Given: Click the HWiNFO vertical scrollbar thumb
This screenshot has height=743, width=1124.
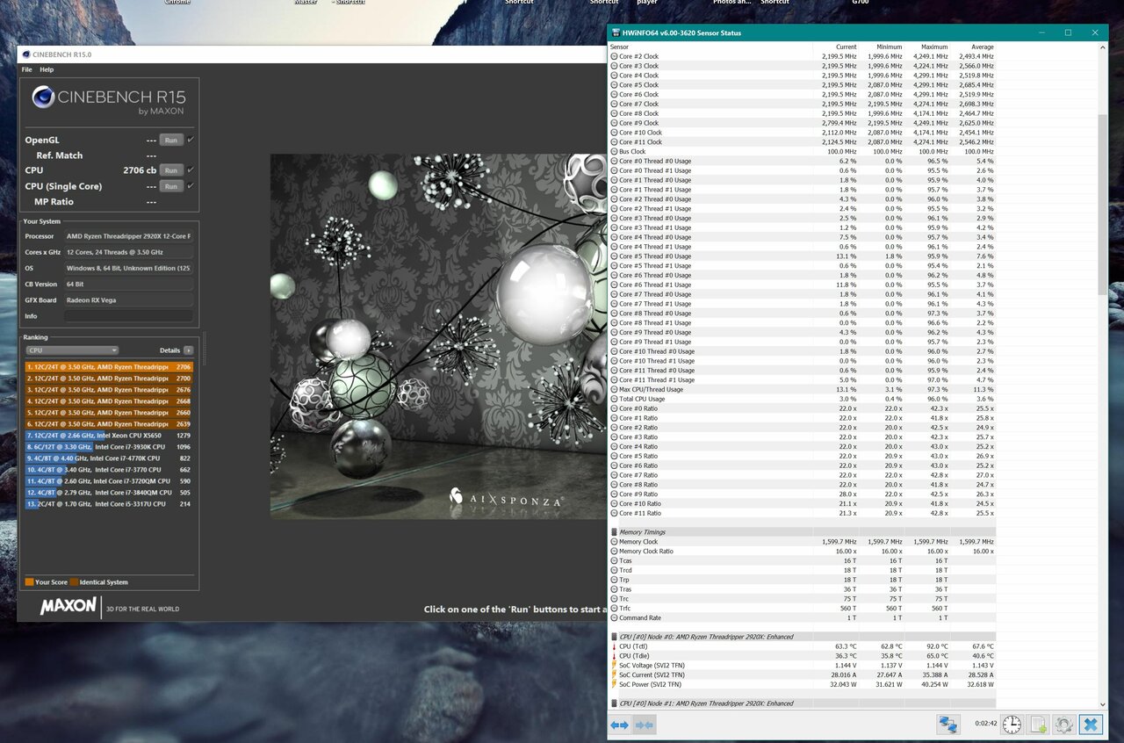Looking at the screenshot, I should click(x=1102, y=204).
